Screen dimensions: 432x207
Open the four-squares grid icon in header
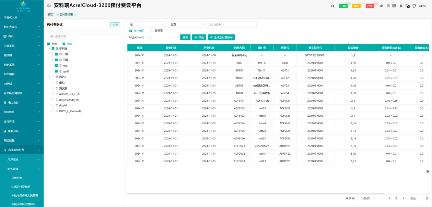pos(388,6)
